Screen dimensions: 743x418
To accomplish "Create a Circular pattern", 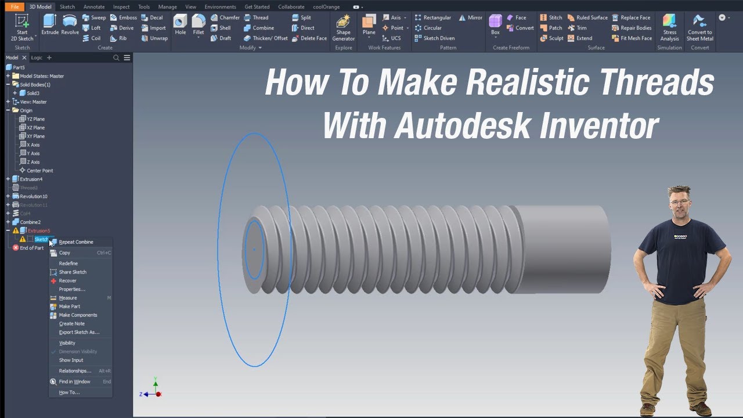I will 428,28.
